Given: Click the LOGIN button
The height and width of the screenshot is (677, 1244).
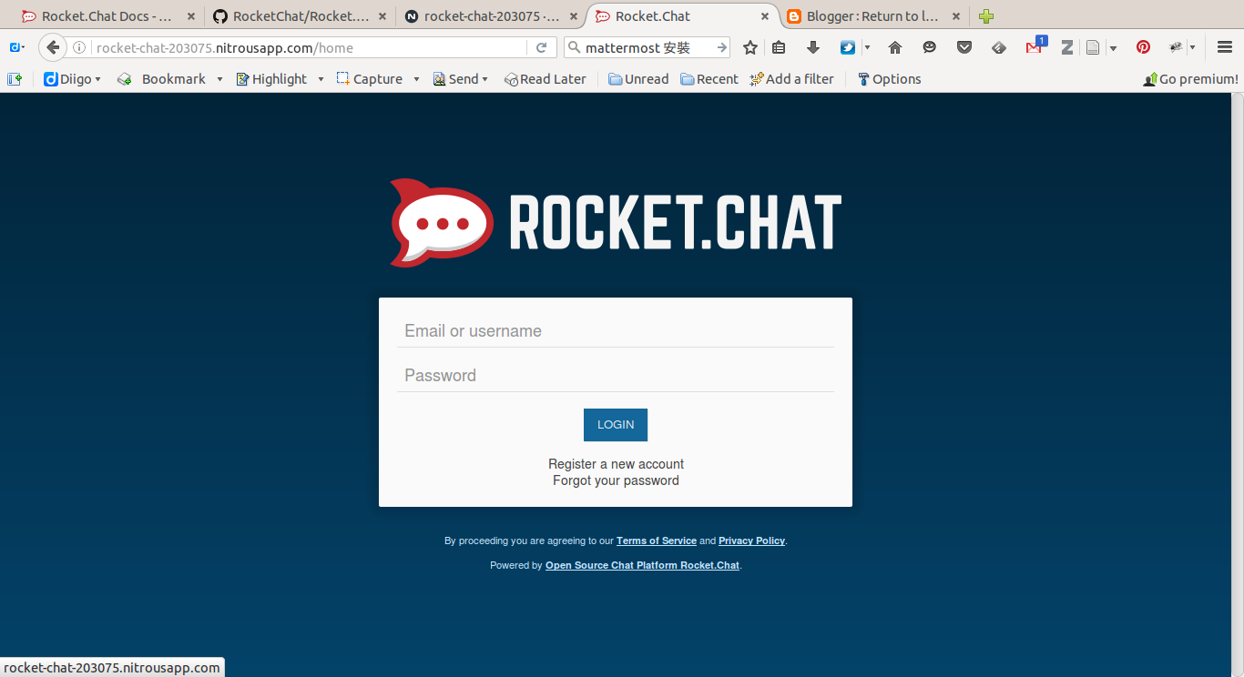Looking at the screenshot, I should coord(616,425).
